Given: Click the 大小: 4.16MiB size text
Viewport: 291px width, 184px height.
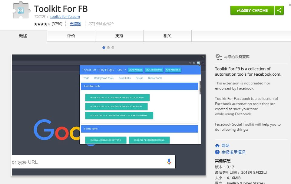Looking at the screenshot, I should pyautogui.click(x=228, y=178).
